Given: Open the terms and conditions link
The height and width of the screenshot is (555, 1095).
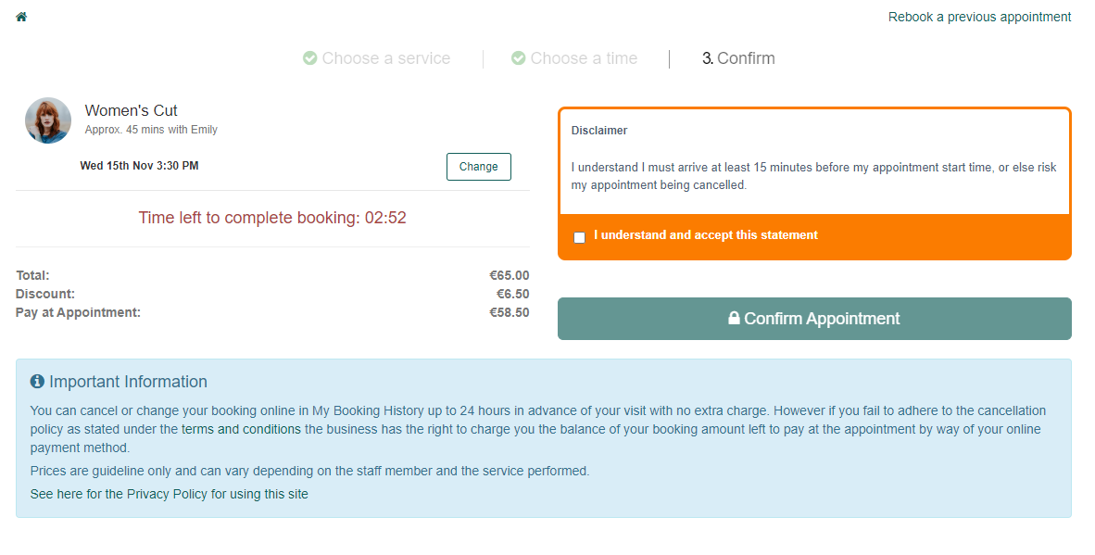Looking at the screenshot, I should click(241, 429).
